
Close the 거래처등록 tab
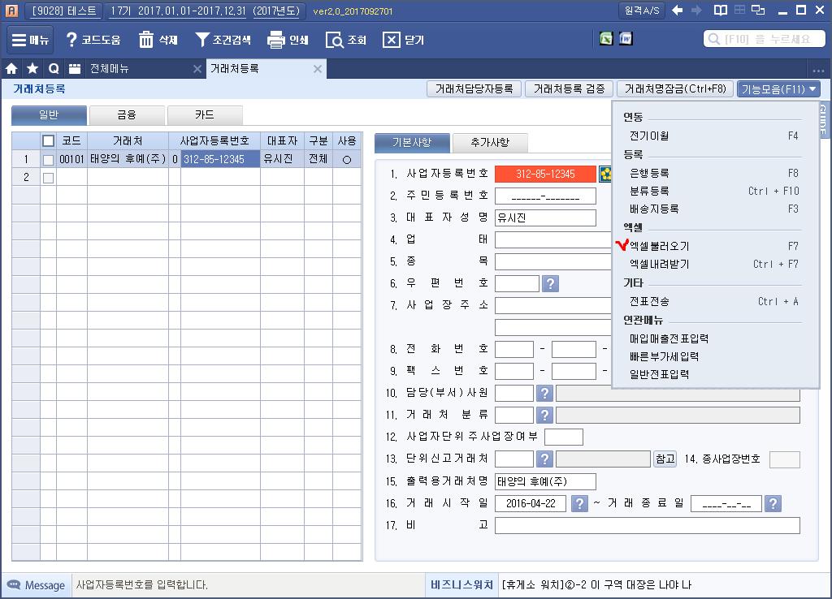click(318, 69)
